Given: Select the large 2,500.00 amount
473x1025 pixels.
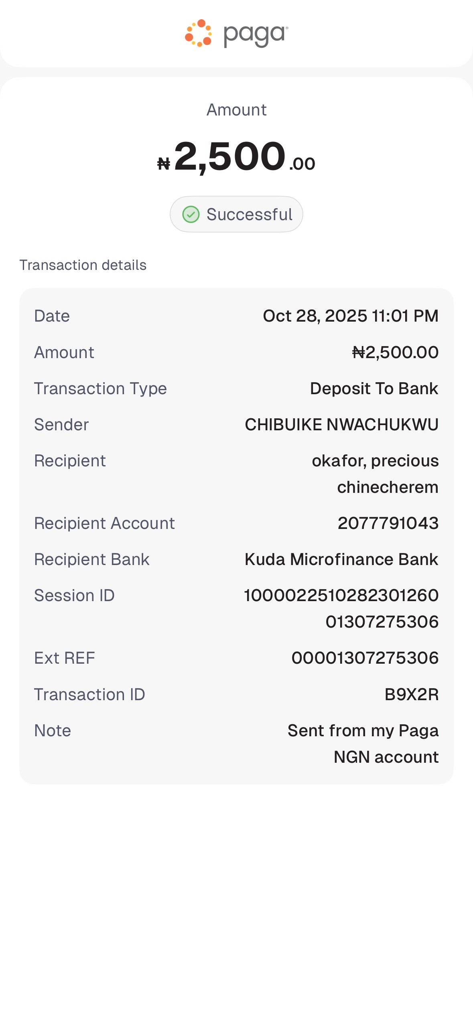Looking at the screenshot, I should point(237,157).
